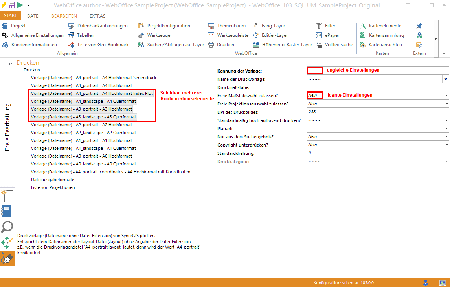Open the Volltextsuche ribbon item
Screen dimensions: 450x287
point(334,45)
